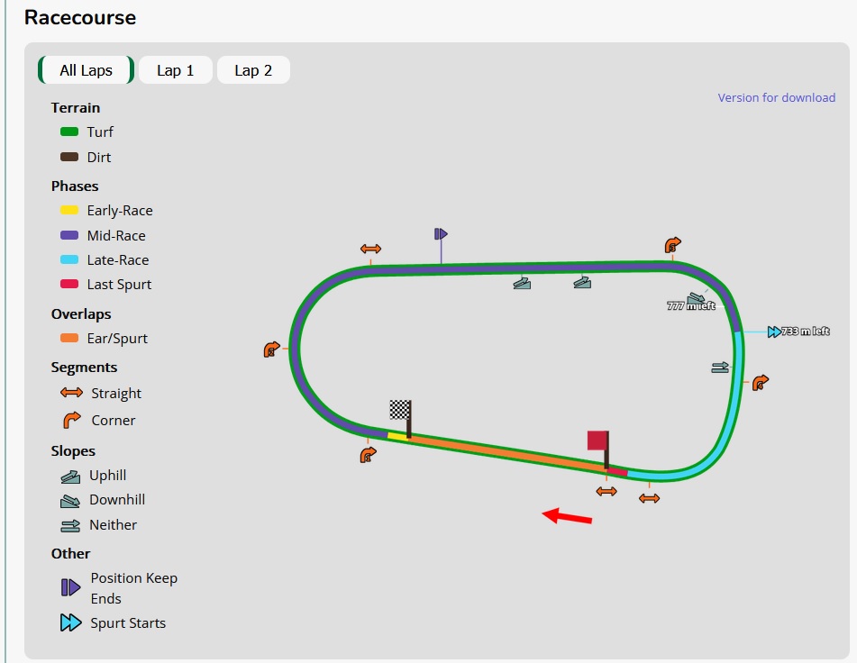Click the 733 m left label
857x663 pixels.
[x=806, y=331]
